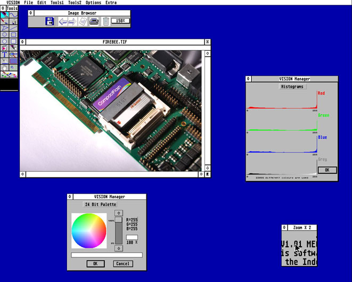
Task: Select the straight line tool
Action: click(13, 28)
